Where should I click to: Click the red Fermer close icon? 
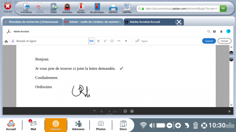[8, 7]
